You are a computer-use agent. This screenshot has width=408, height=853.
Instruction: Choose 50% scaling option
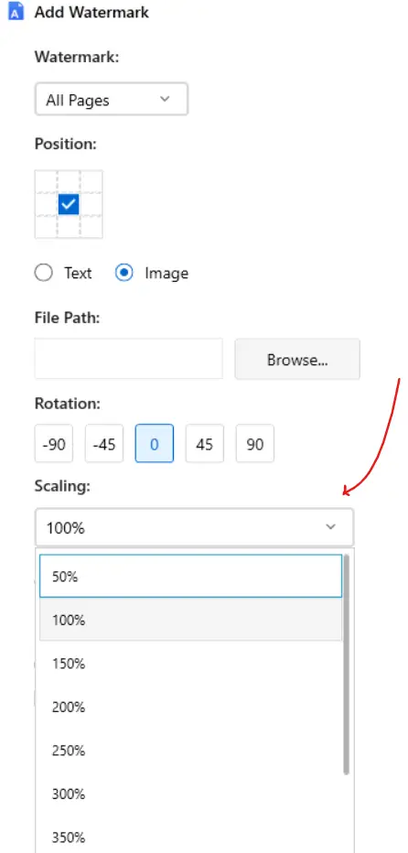coord(191,576)
